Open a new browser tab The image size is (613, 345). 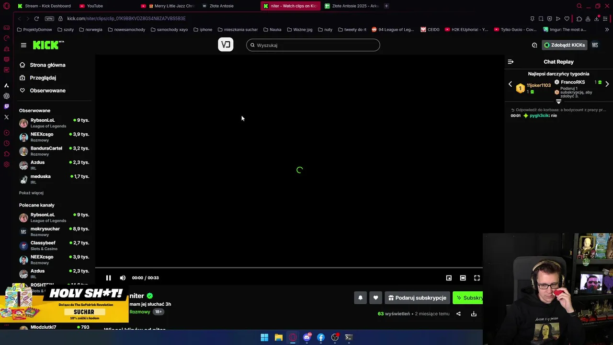(x=386, y=6)
